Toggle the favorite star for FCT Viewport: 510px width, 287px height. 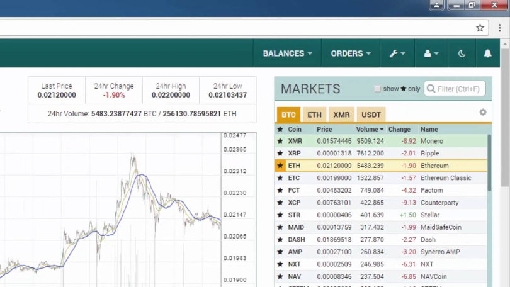[x=280, y=191]
